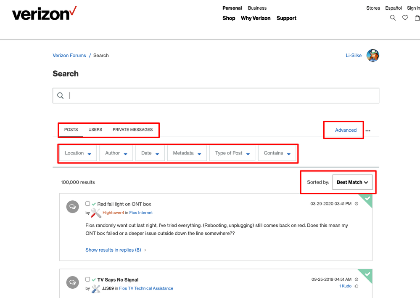Switch to the Posts tab
Screen dimensions: 420x298
point(71,130)
